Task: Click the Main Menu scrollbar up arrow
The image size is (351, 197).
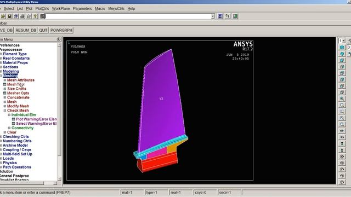Action: [59, 45]
